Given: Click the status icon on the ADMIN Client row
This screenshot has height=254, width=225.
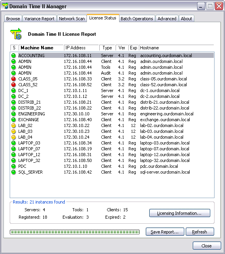Looking at the screenshot, I should click(14, 61).
